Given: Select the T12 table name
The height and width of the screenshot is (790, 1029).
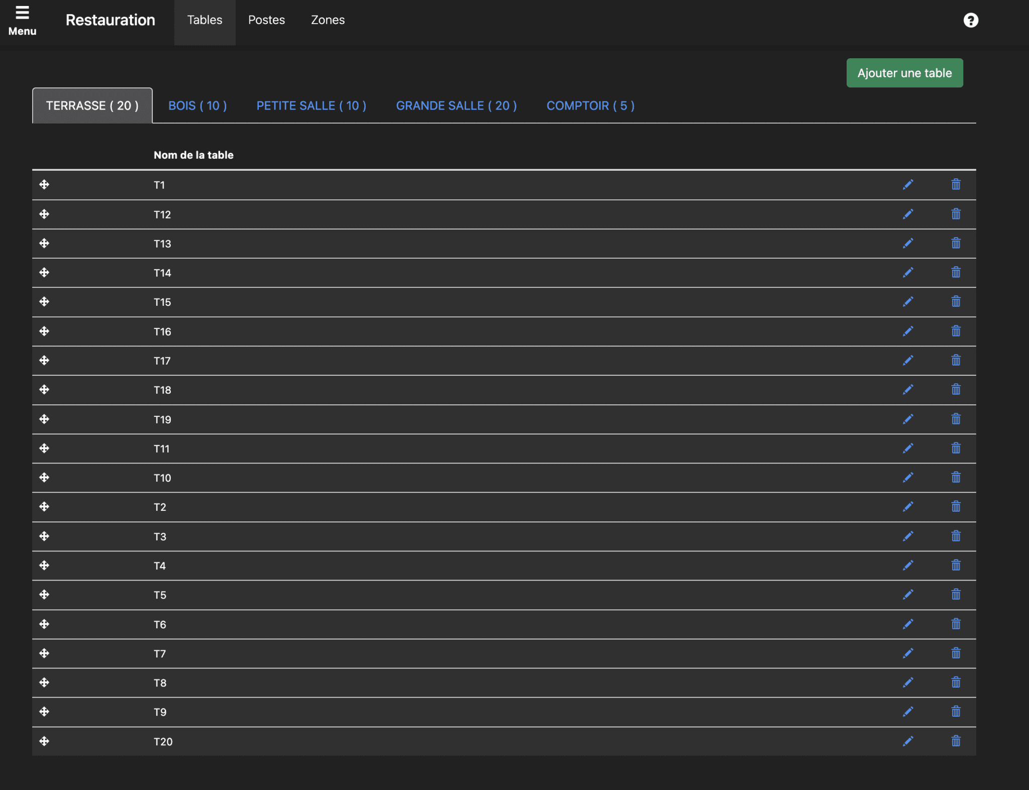Looking at the screenshot, I should 162,214.
